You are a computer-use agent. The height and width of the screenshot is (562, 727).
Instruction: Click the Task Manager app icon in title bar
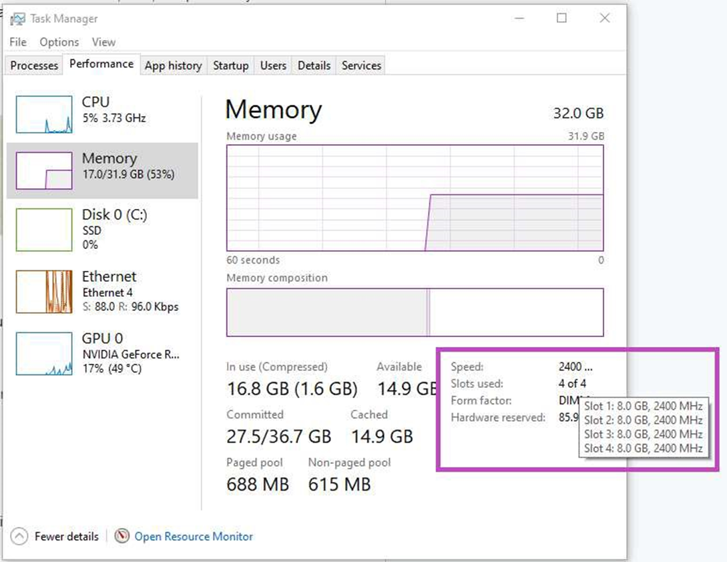[17, 19]
